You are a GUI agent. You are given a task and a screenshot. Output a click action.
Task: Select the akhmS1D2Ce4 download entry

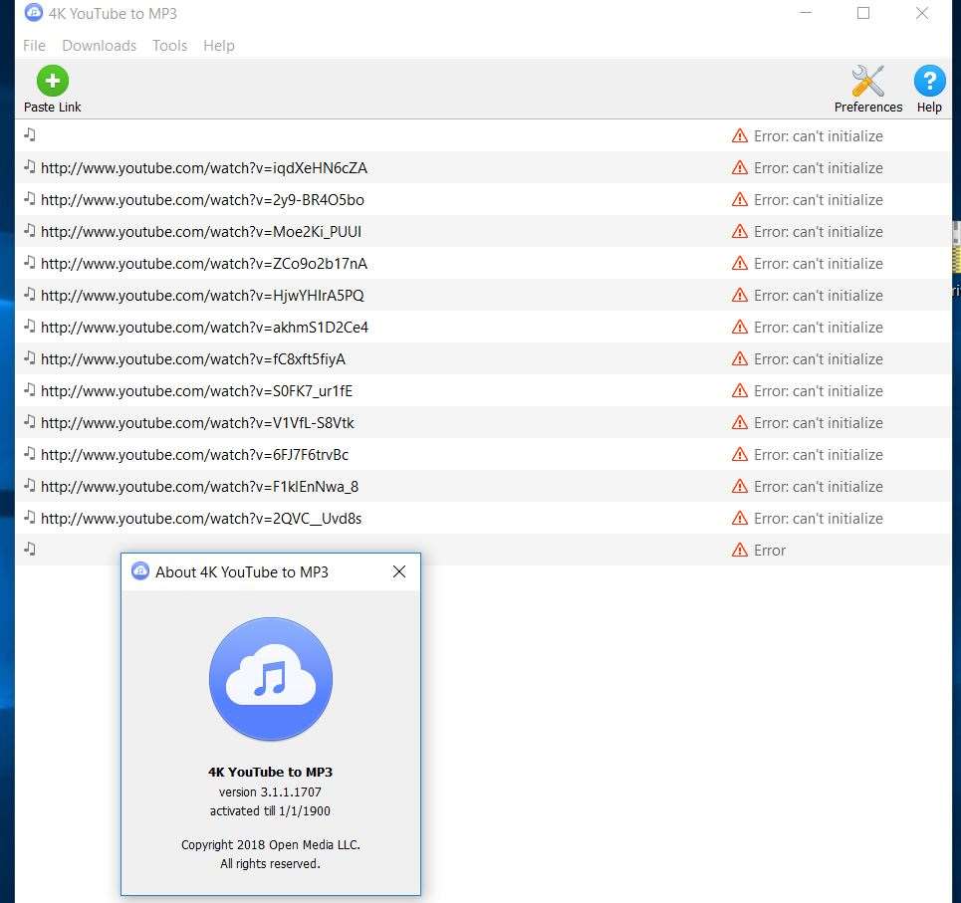pyautogui.click(x=204, y=328)
